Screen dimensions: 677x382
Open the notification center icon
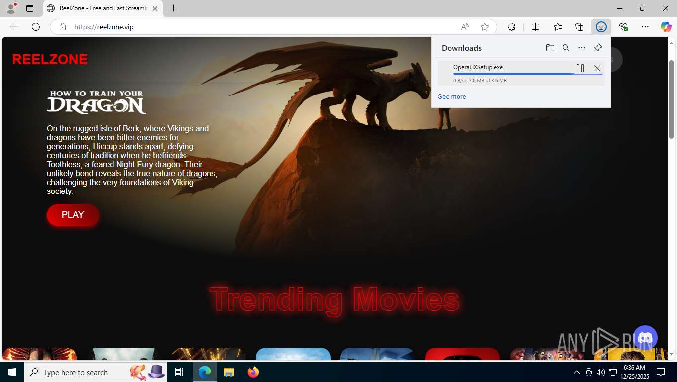click(x=661, y=372)
